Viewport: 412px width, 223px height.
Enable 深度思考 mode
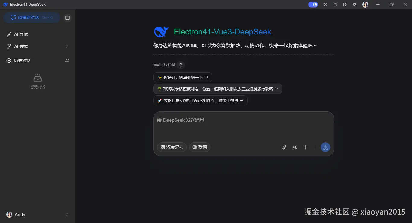[x=172, y=147]
